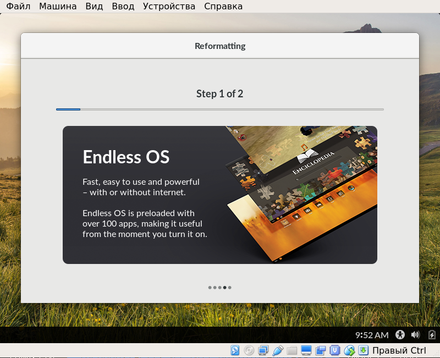Click the VirtualBox hard disk activity icon
The height and width of the screenshot is (358, 440).
pyautogui.click(x=235, y=350)
